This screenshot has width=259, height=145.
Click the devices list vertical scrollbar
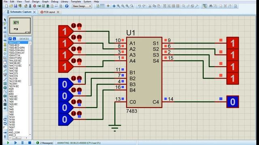(30, 89)
